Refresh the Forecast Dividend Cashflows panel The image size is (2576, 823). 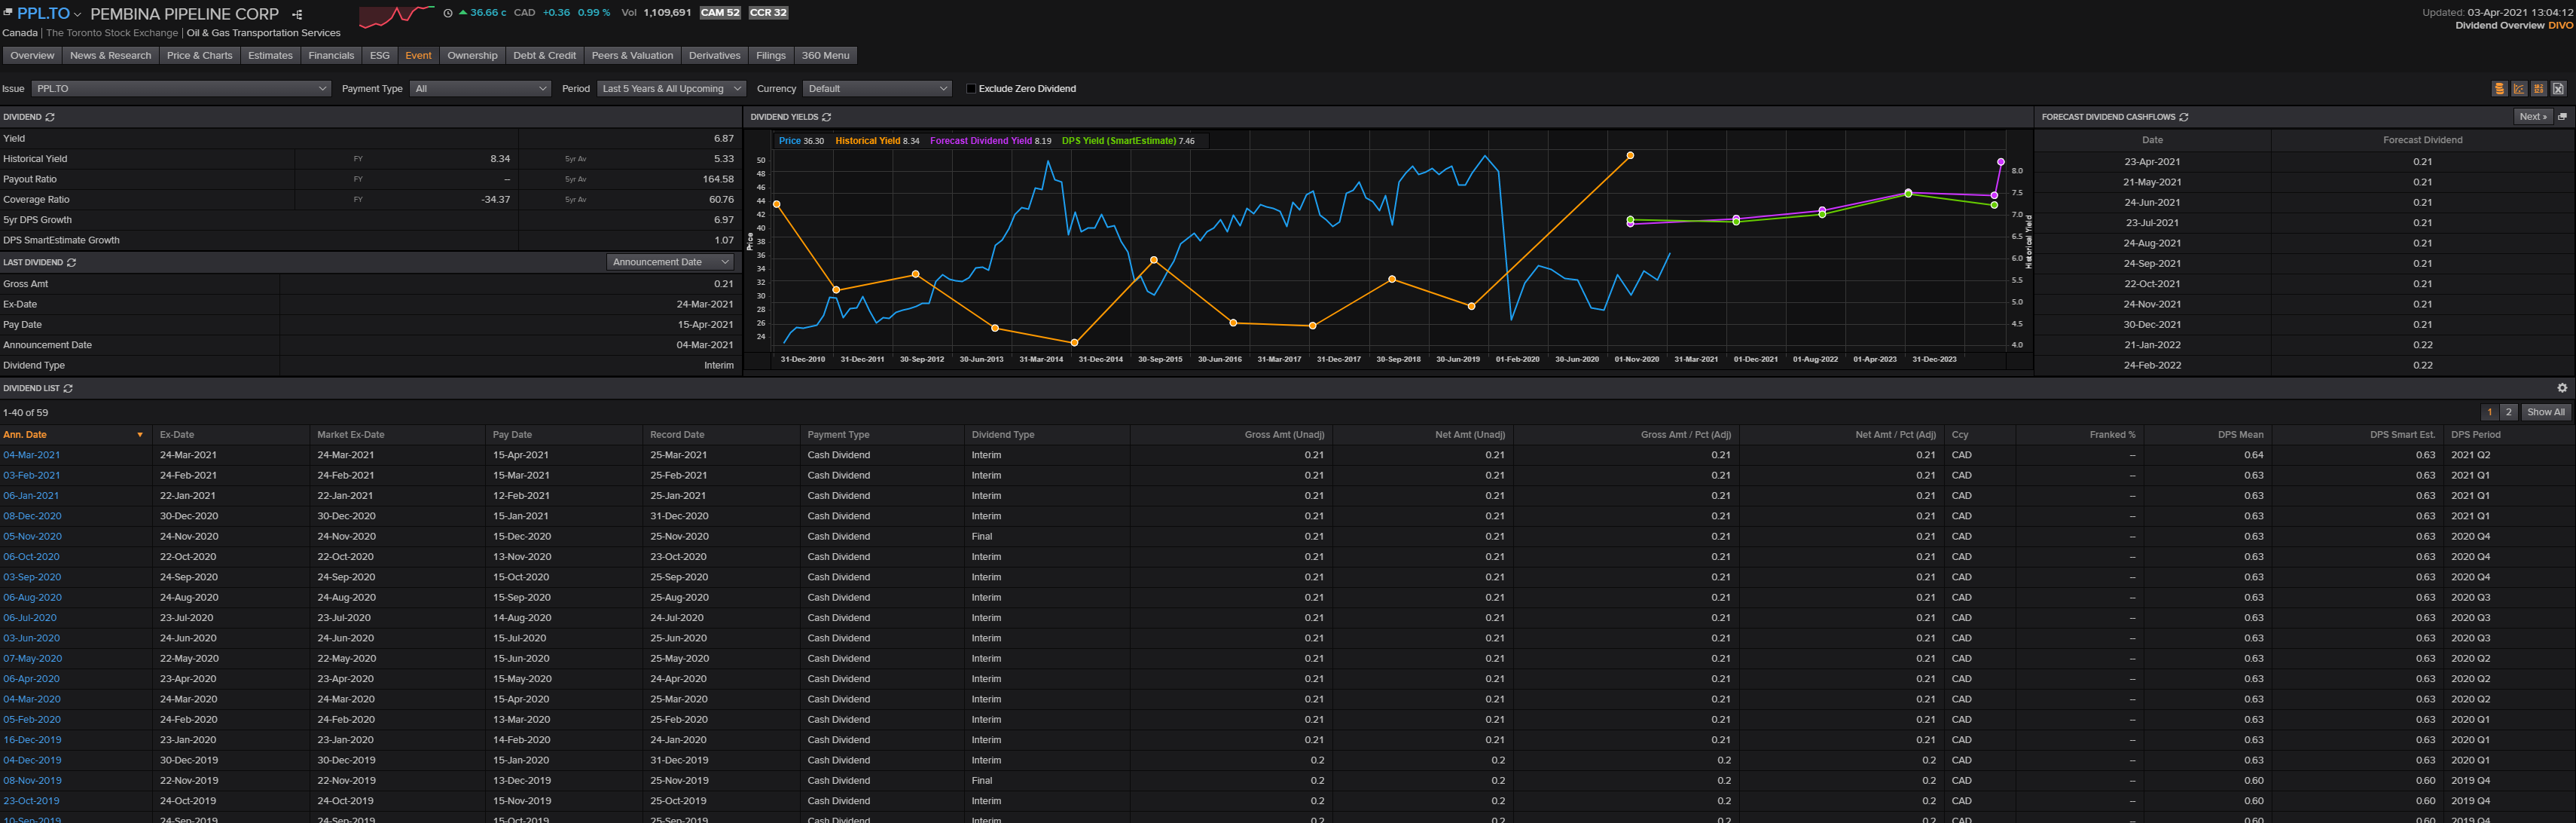(x=2184, y=117)
